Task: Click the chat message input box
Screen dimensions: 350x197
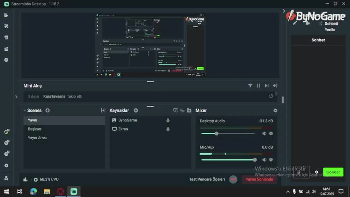Action: (301, 172)
